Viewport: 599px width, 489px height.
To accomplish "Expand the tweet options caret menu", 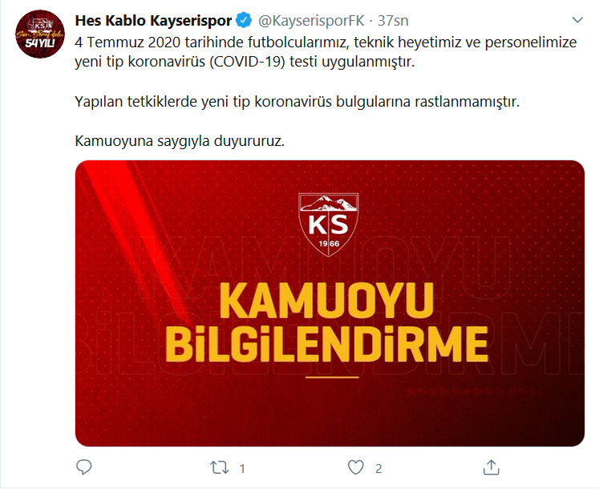I will coord(577,20).
